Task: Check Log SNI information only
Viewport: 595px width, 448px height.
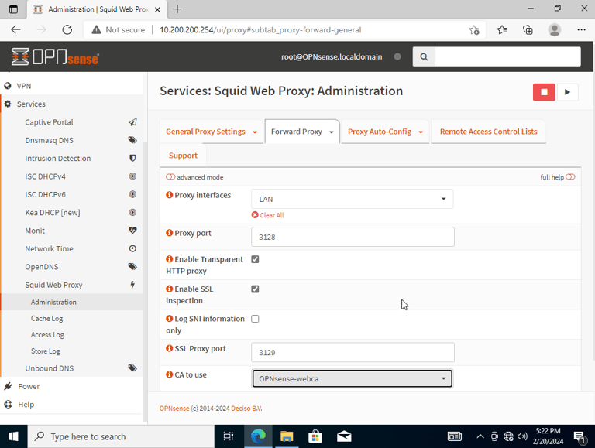Action: 255,319
